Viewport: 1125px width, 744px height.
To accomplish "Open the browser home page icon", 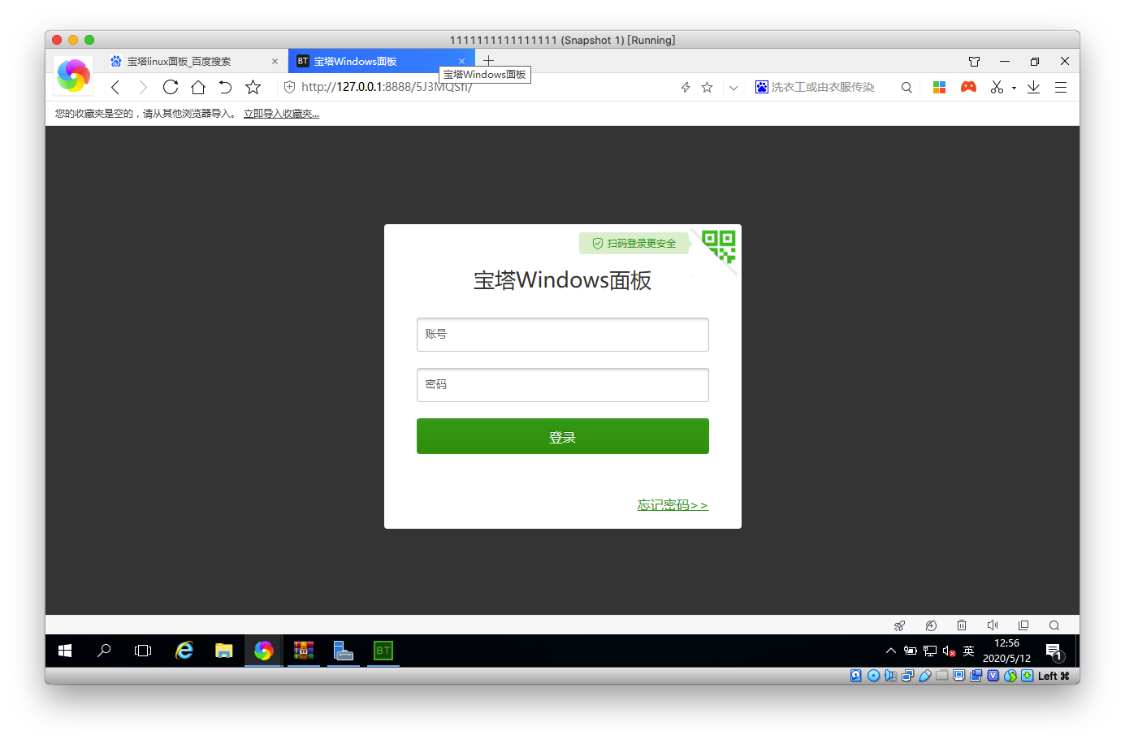I will [x=198, y=87].
